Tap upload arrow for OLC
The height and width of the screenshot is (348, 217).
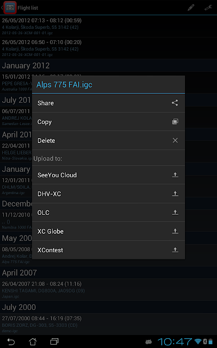tap(175, 213)
